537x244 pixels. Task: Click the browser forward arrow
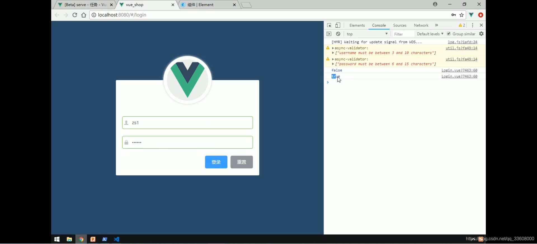(66, 15)
